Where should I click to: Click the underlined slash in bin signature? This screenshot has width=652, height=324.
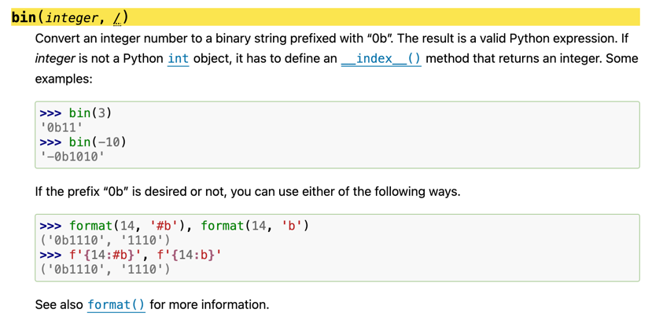click(117, 18)
